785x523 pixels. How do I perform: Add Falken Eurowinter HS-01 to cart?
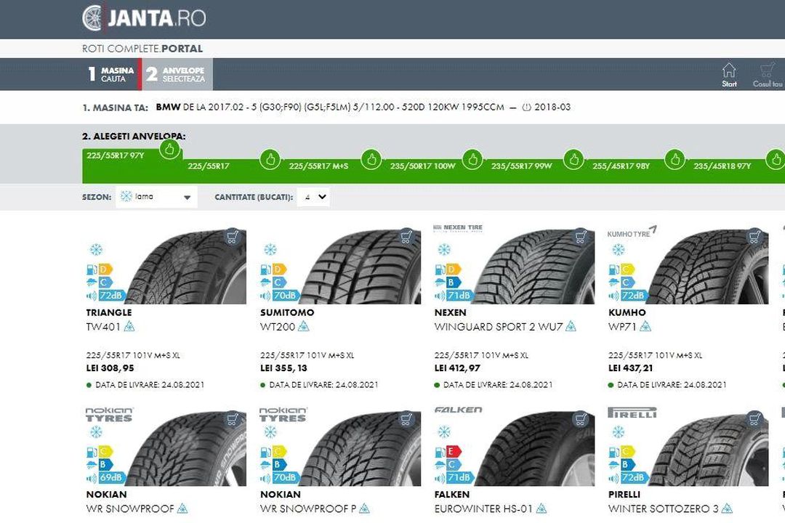click(x=581, y=418)
